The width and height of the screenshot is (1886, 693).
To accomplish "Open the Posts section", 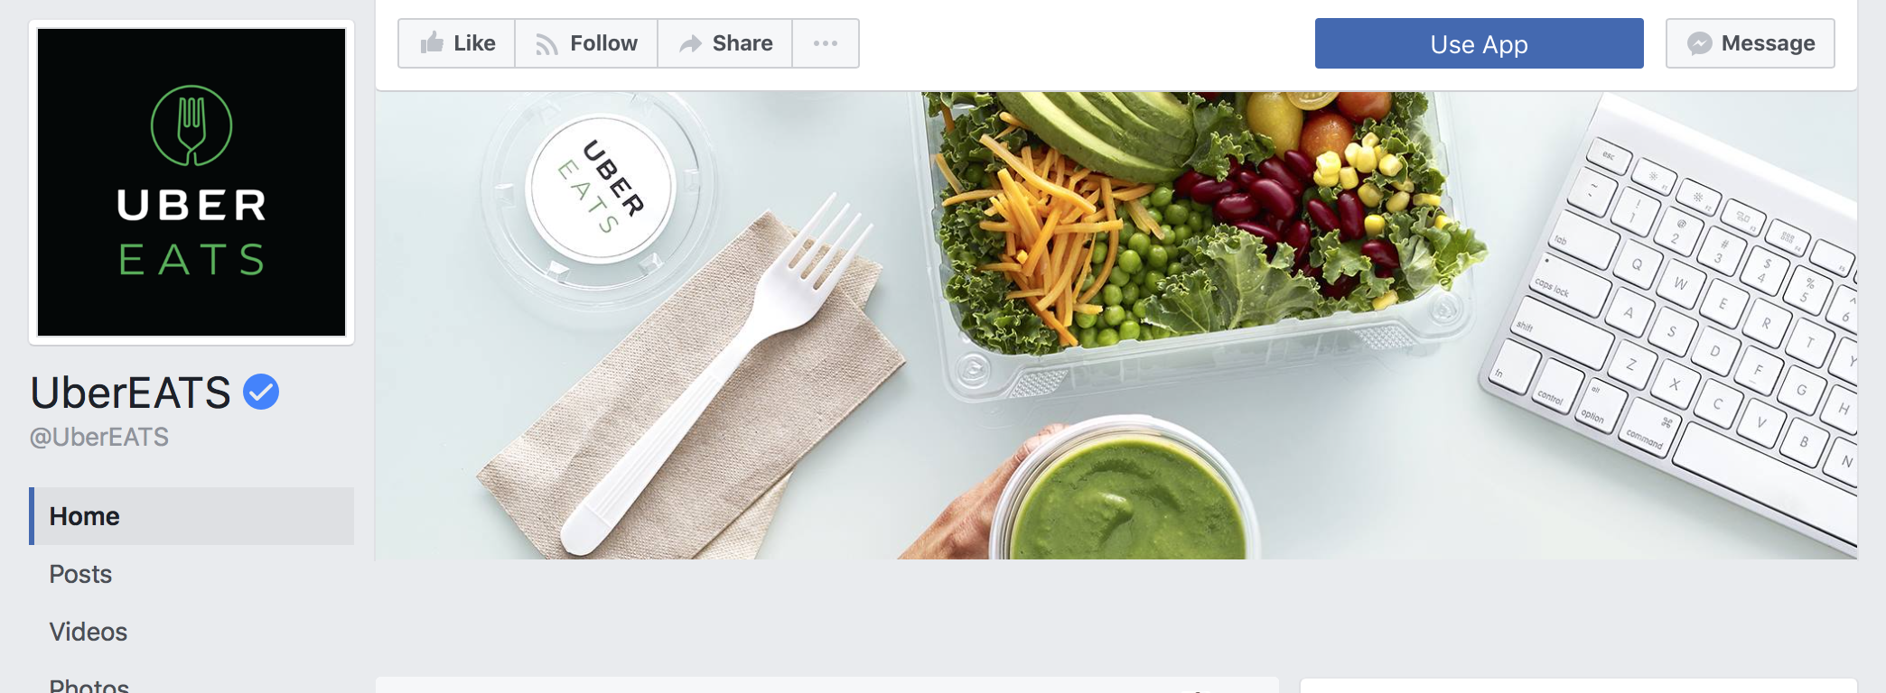I will coord(80,574).
